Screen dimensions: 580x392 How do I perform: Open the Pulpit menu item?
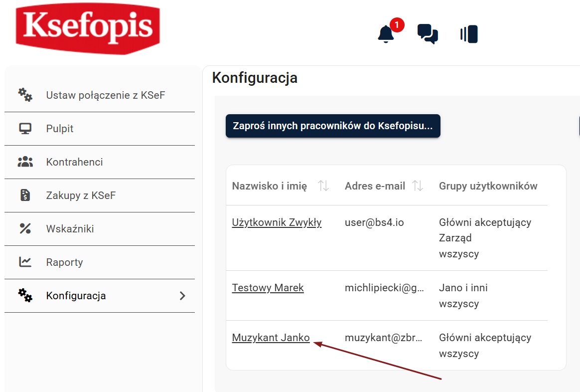click(60, 129)
